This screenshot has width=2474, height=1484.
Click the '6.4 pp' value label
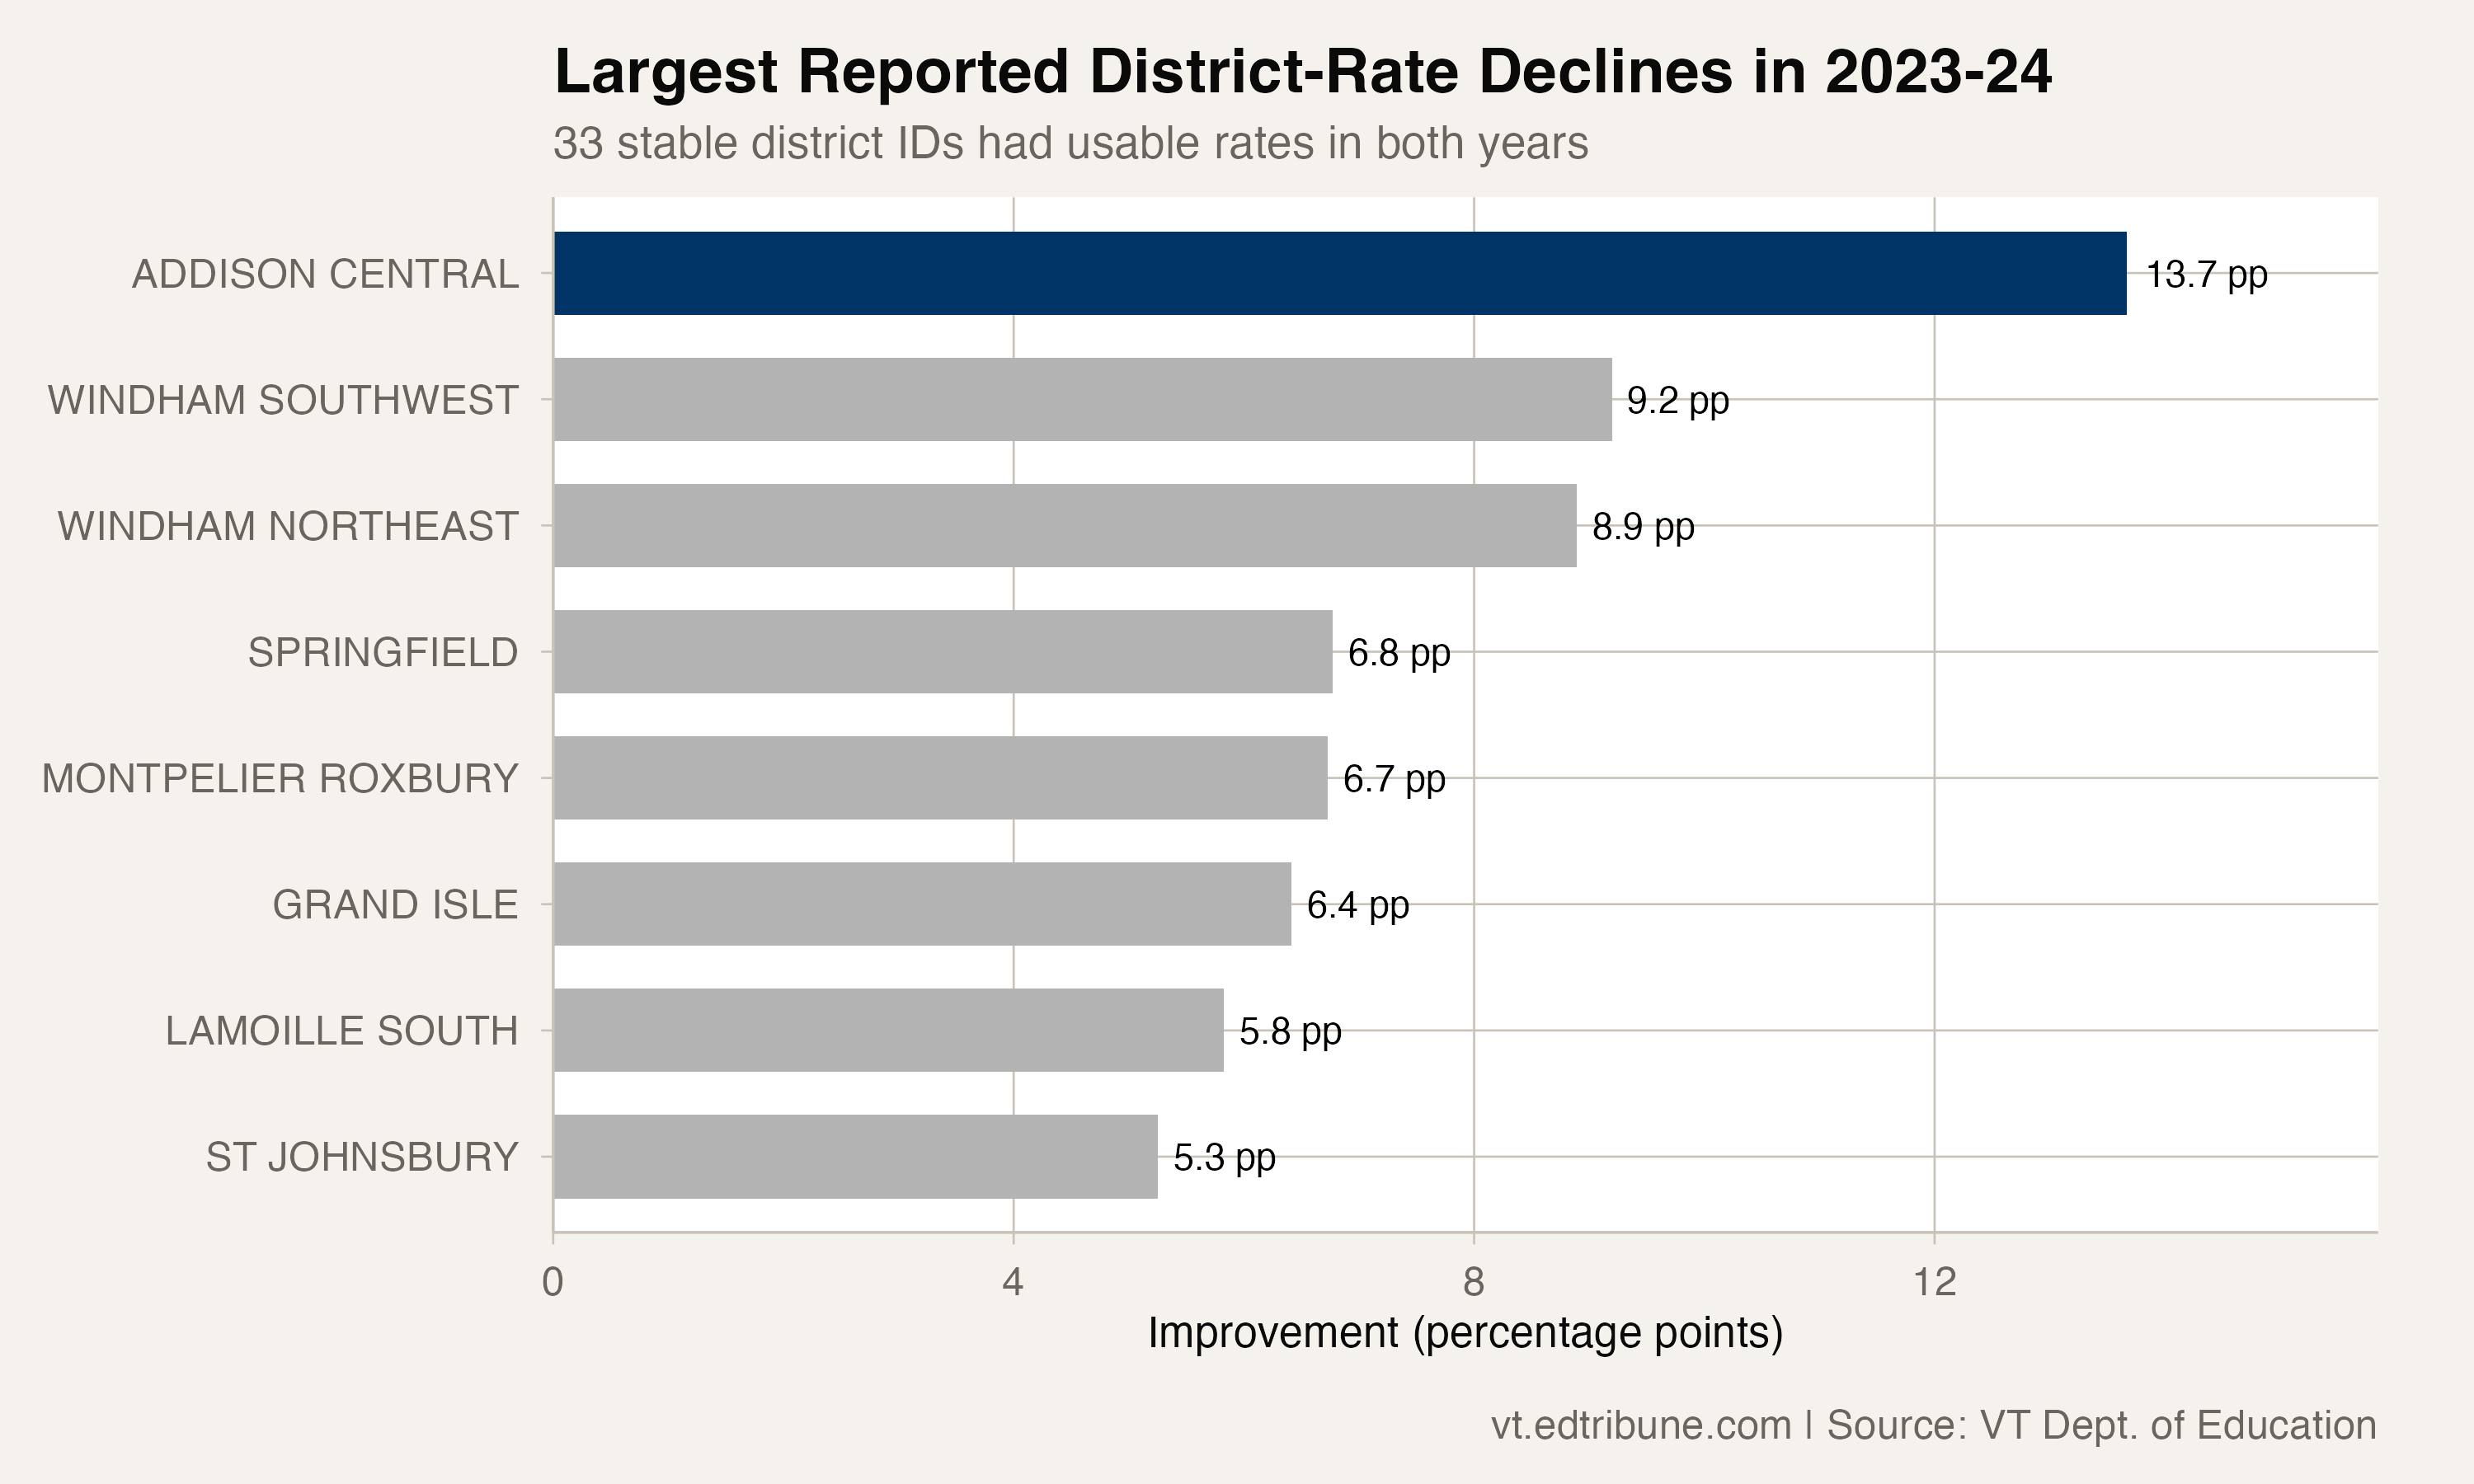click(x=1358, y=905)
